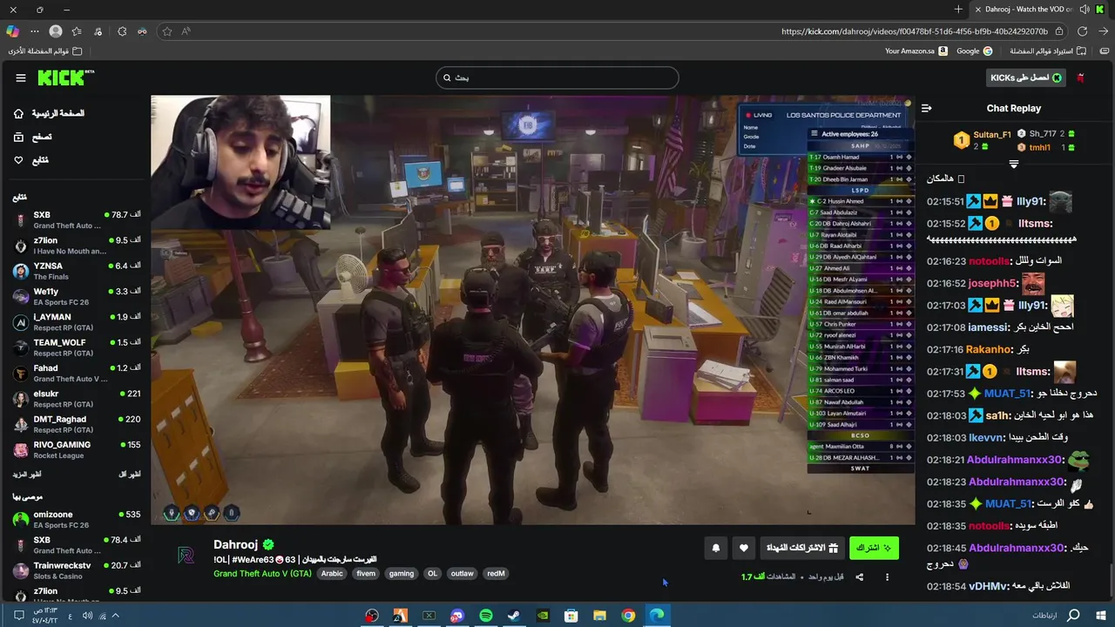The height and width of the screenshot is (627, 1115).
Task: Show hidden system tray icons chevron
Action: point(115,616)
